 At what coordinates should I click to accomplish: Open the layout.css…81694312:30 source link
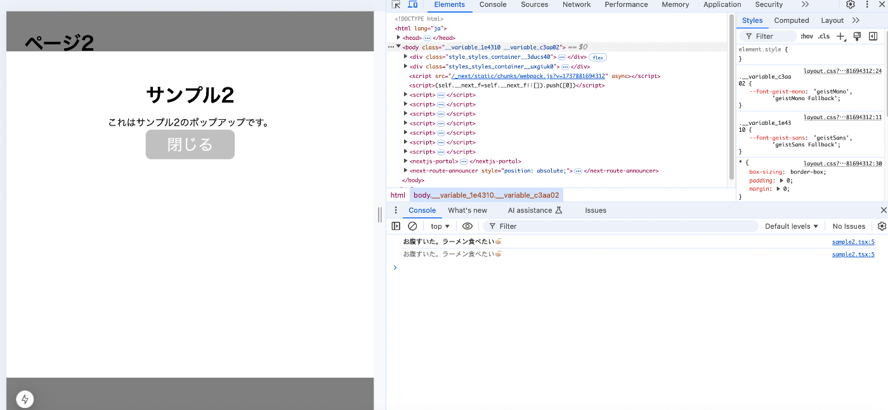pos(843,163)
